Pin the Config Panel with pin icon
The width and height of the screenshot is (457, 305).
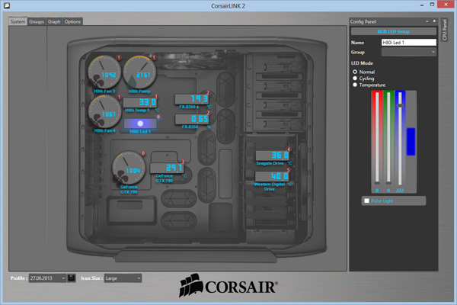click(x=434, y=21)
